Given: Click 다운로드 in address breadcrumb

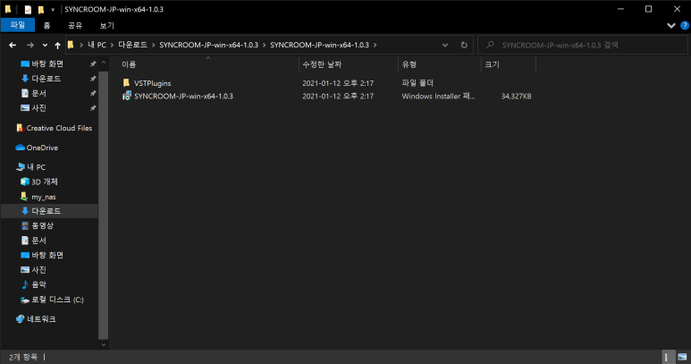Looking at the screenshot, I should click(x=132, y=45).
